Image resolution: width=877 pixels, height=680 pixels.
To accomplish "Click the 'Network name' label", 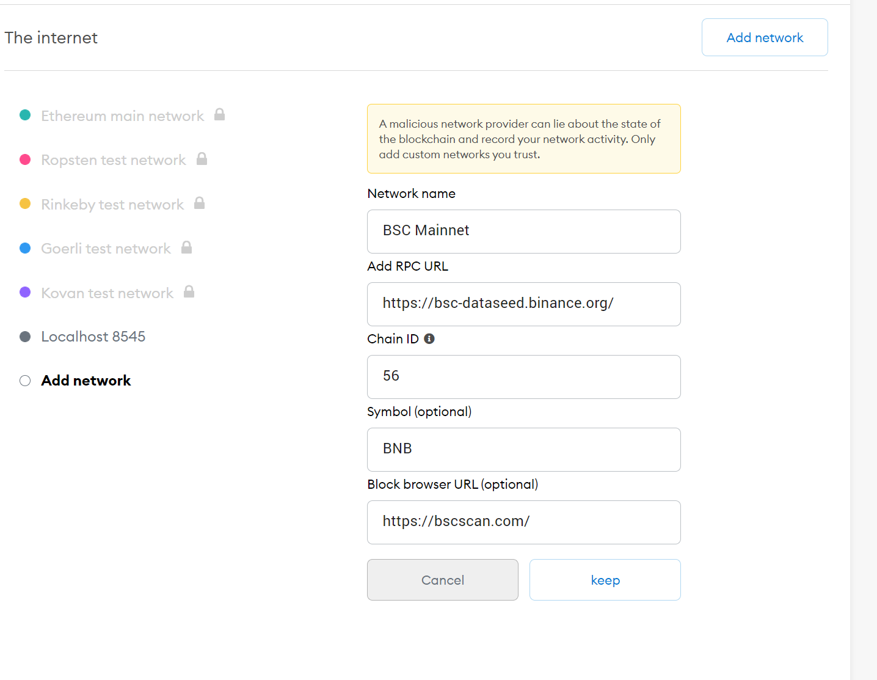I will tap(412, 194).
